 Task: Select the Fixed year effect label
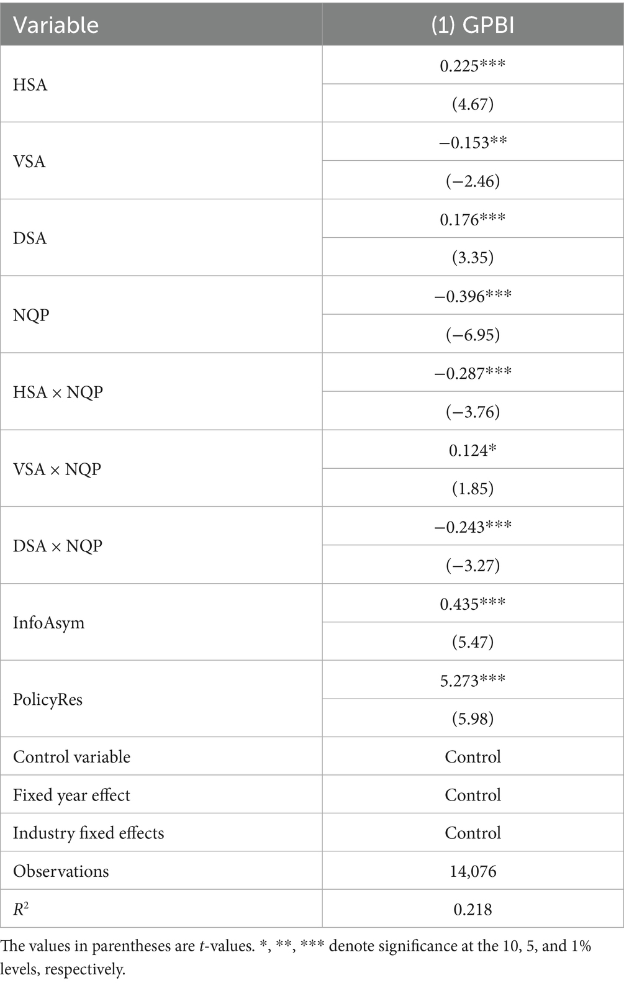(x=71, y=795)
